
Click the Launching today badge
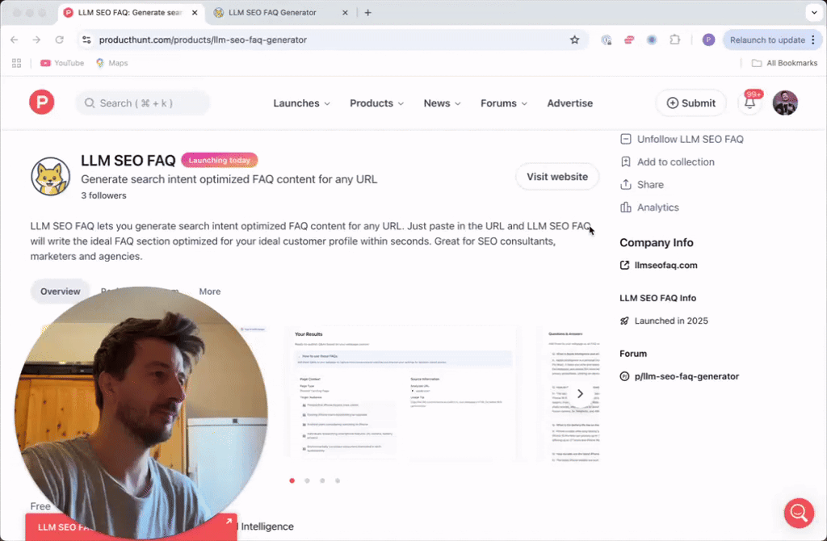[220, 160]
